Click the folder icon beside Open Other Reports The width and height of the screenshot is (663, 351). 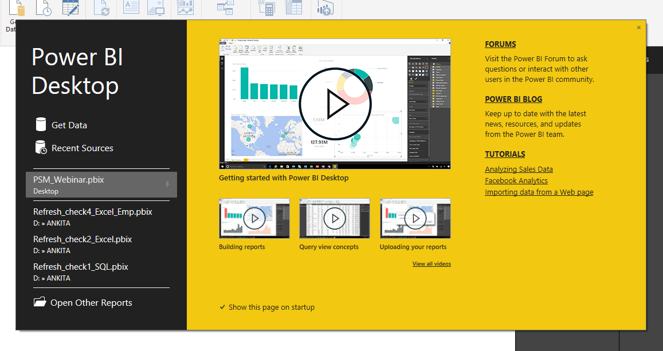point(40,302)
